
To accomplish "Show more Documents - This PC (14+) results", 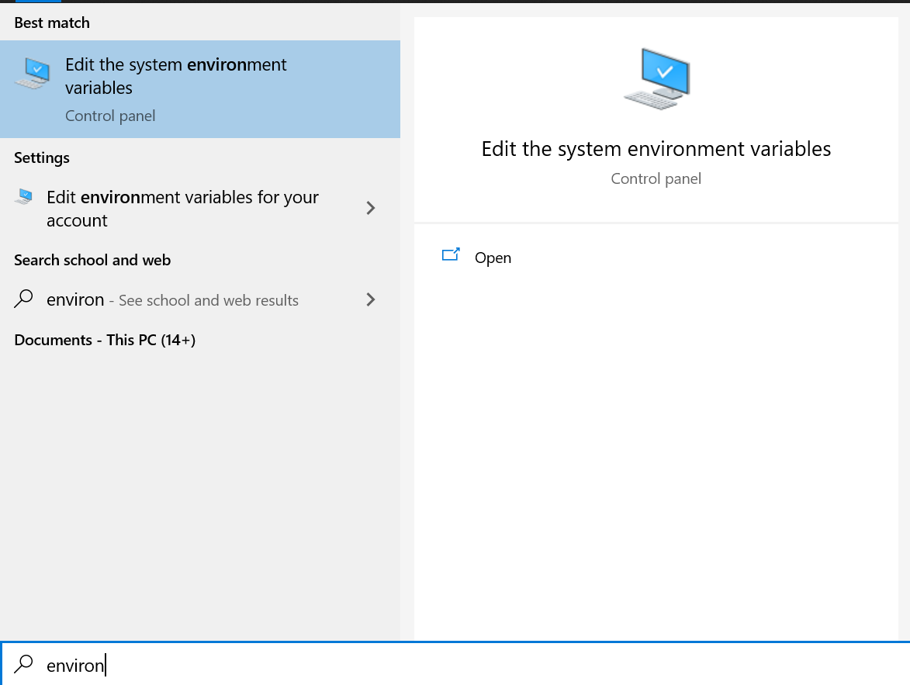I will pos(105,340).
